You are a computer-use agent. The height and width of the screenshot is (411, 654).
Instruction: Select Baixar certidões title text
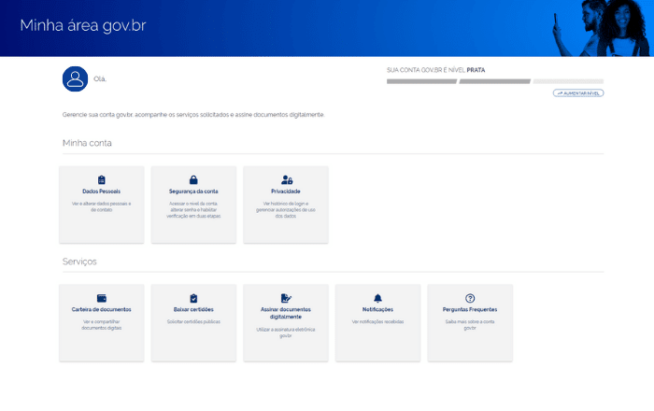pos(193,309)
